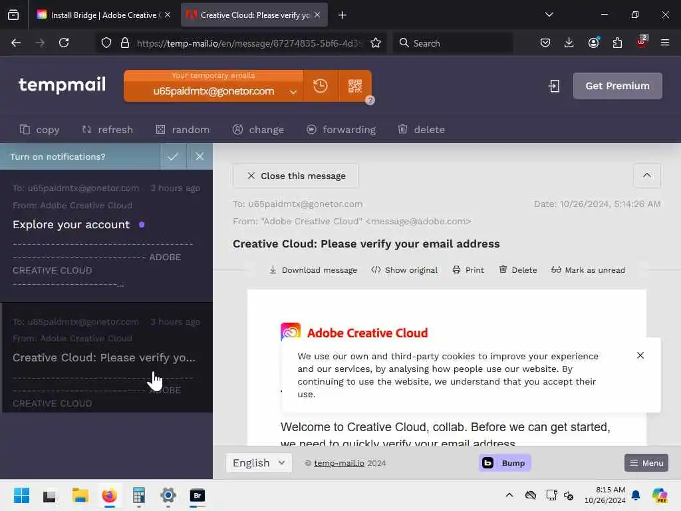Open the extensions puzzle icon
The image size is (681, 511).
617,43
